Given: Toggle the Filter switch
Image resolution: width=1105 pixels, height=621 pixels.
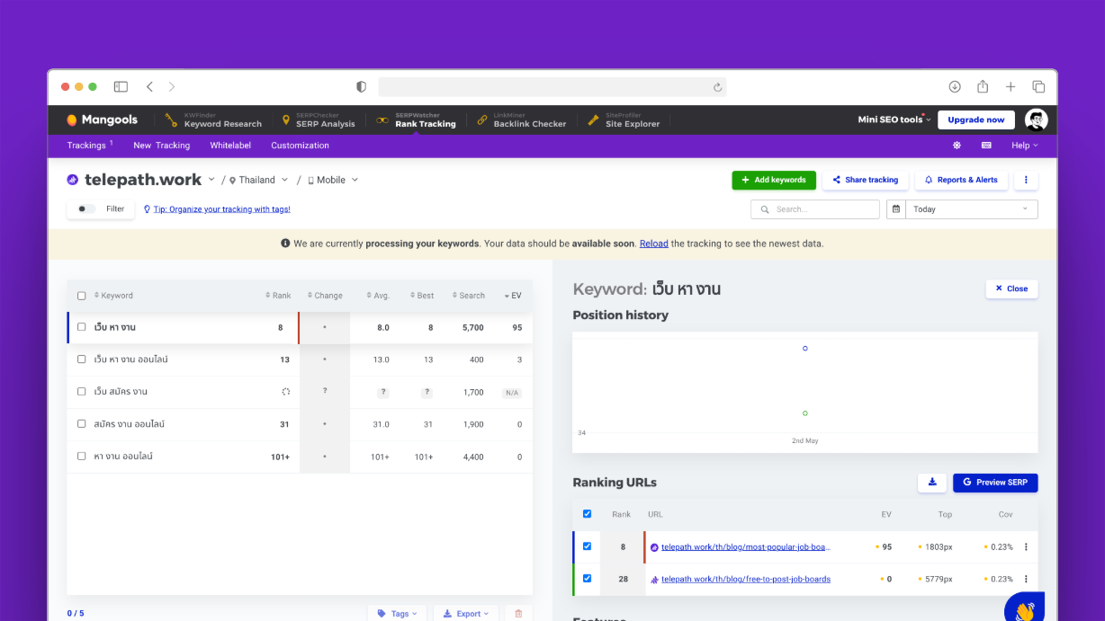Looking at the screenshot, I should [x=85, y=208].
